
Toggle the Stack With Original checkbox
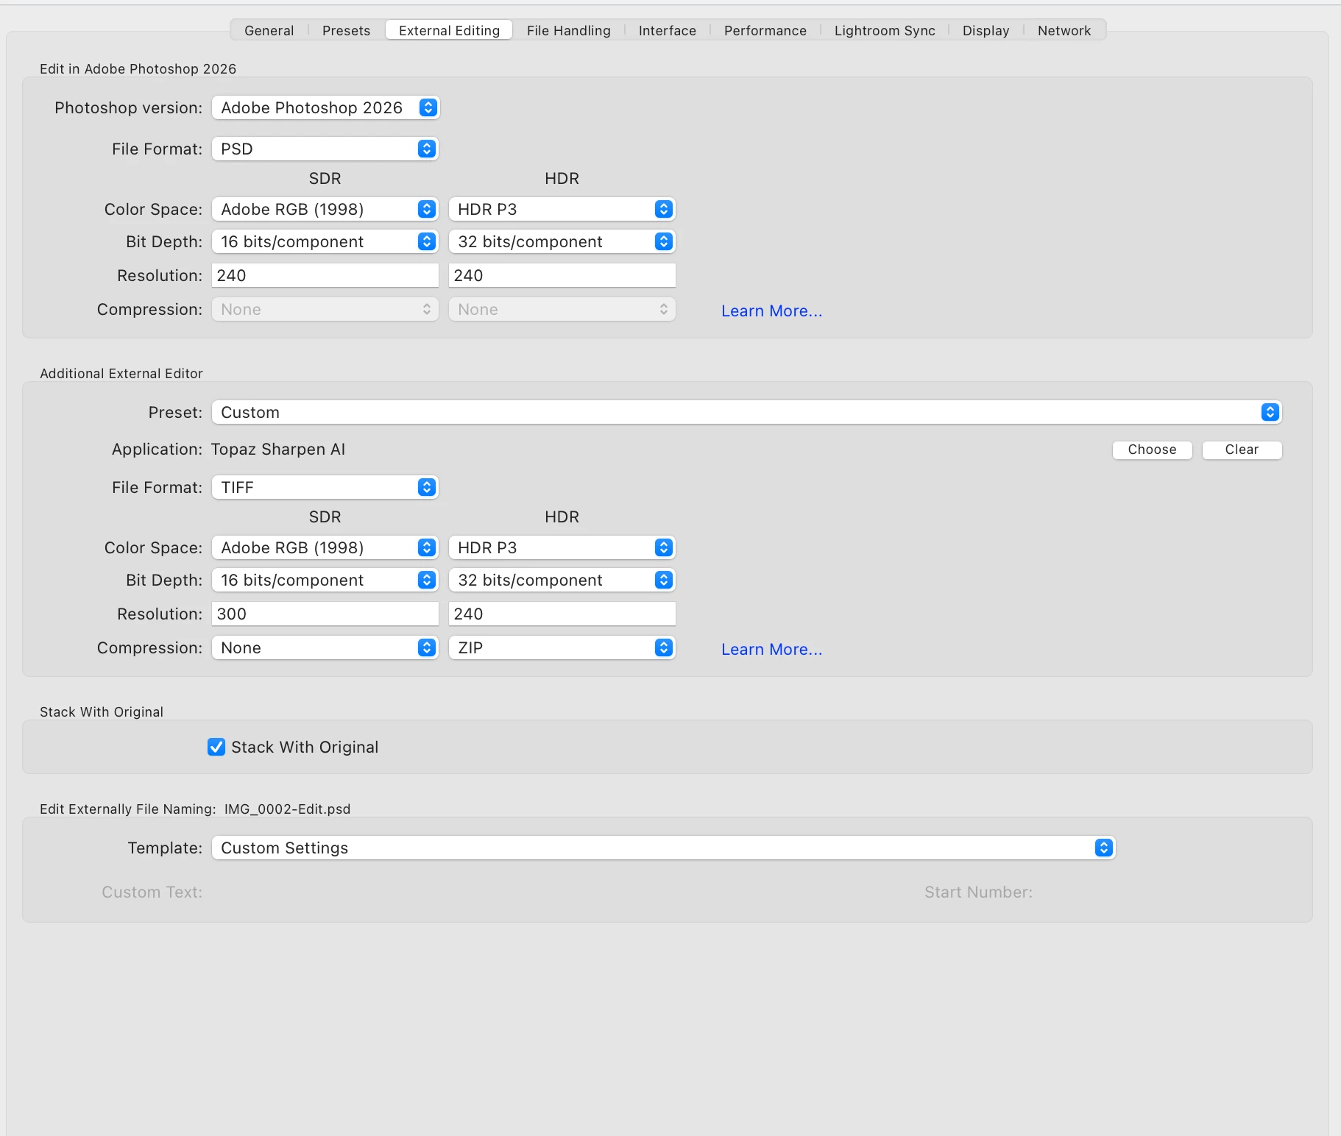(x=216, y=747)
